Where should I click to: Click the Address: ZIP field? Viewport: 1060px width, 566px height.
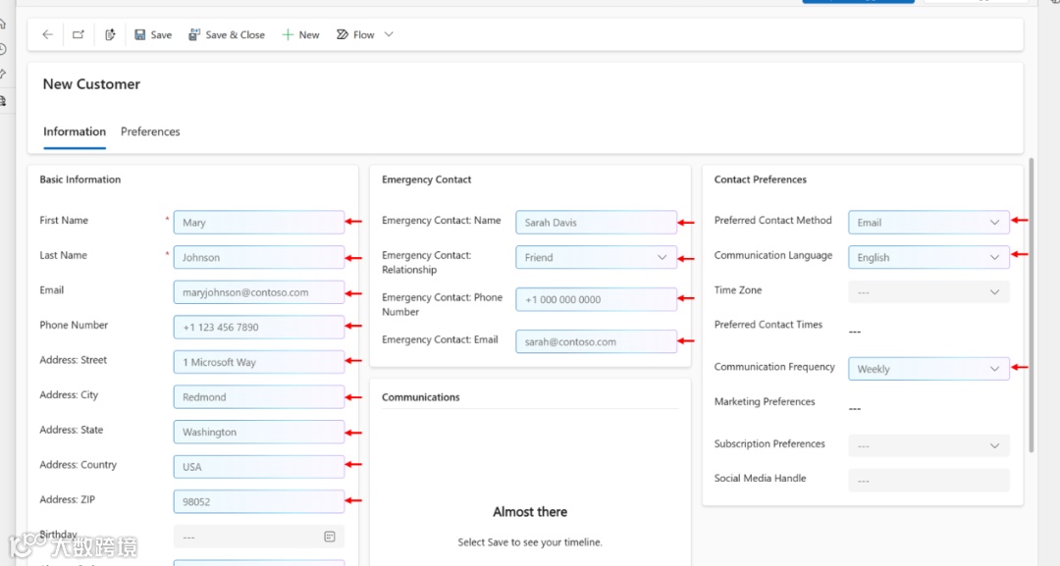(259, 502)
